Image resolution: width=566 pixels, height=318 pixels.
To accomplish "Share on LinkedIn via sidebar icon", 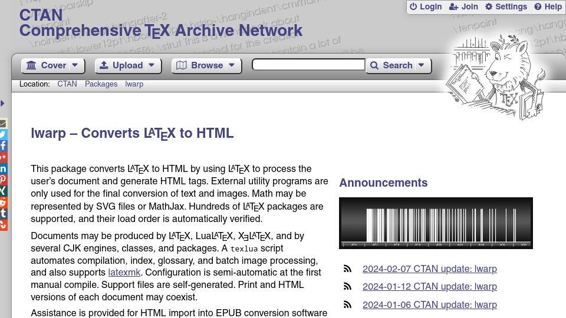I will point(4,168).
